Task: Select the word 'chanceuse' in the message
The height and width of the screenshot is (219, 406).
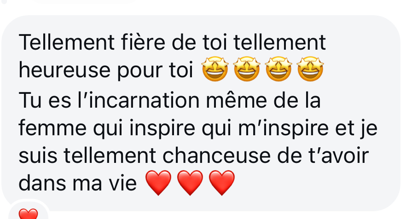Action: click(216, 156)
